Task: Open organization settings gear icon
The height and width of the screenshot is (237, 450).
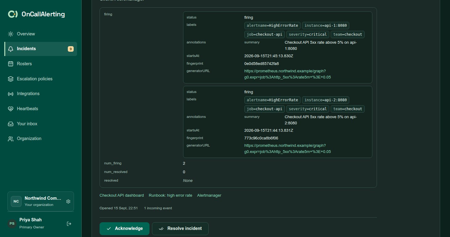Action: [x=68, y=201]
